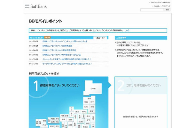The width and height of the screenshot is (195, 128).
Task: Select 福島 on the map
Action: coord(91,111)
